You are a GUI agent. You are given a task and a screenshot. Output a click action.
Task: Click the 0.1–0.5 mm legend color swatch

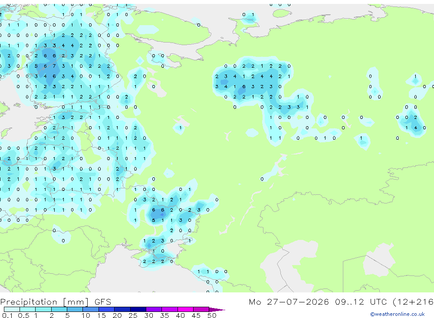[12, 309]
